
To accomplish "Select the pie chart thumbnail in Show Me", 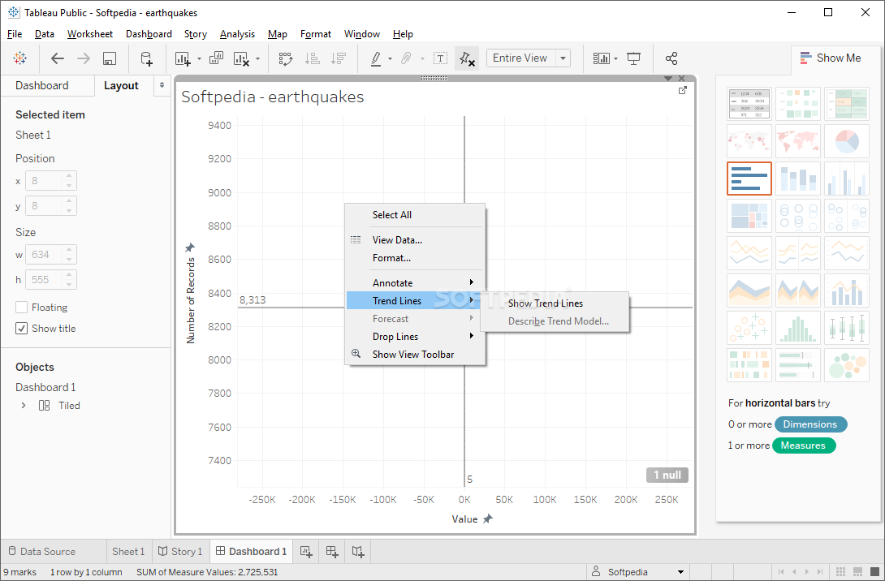I will click(x=846, y=141).
